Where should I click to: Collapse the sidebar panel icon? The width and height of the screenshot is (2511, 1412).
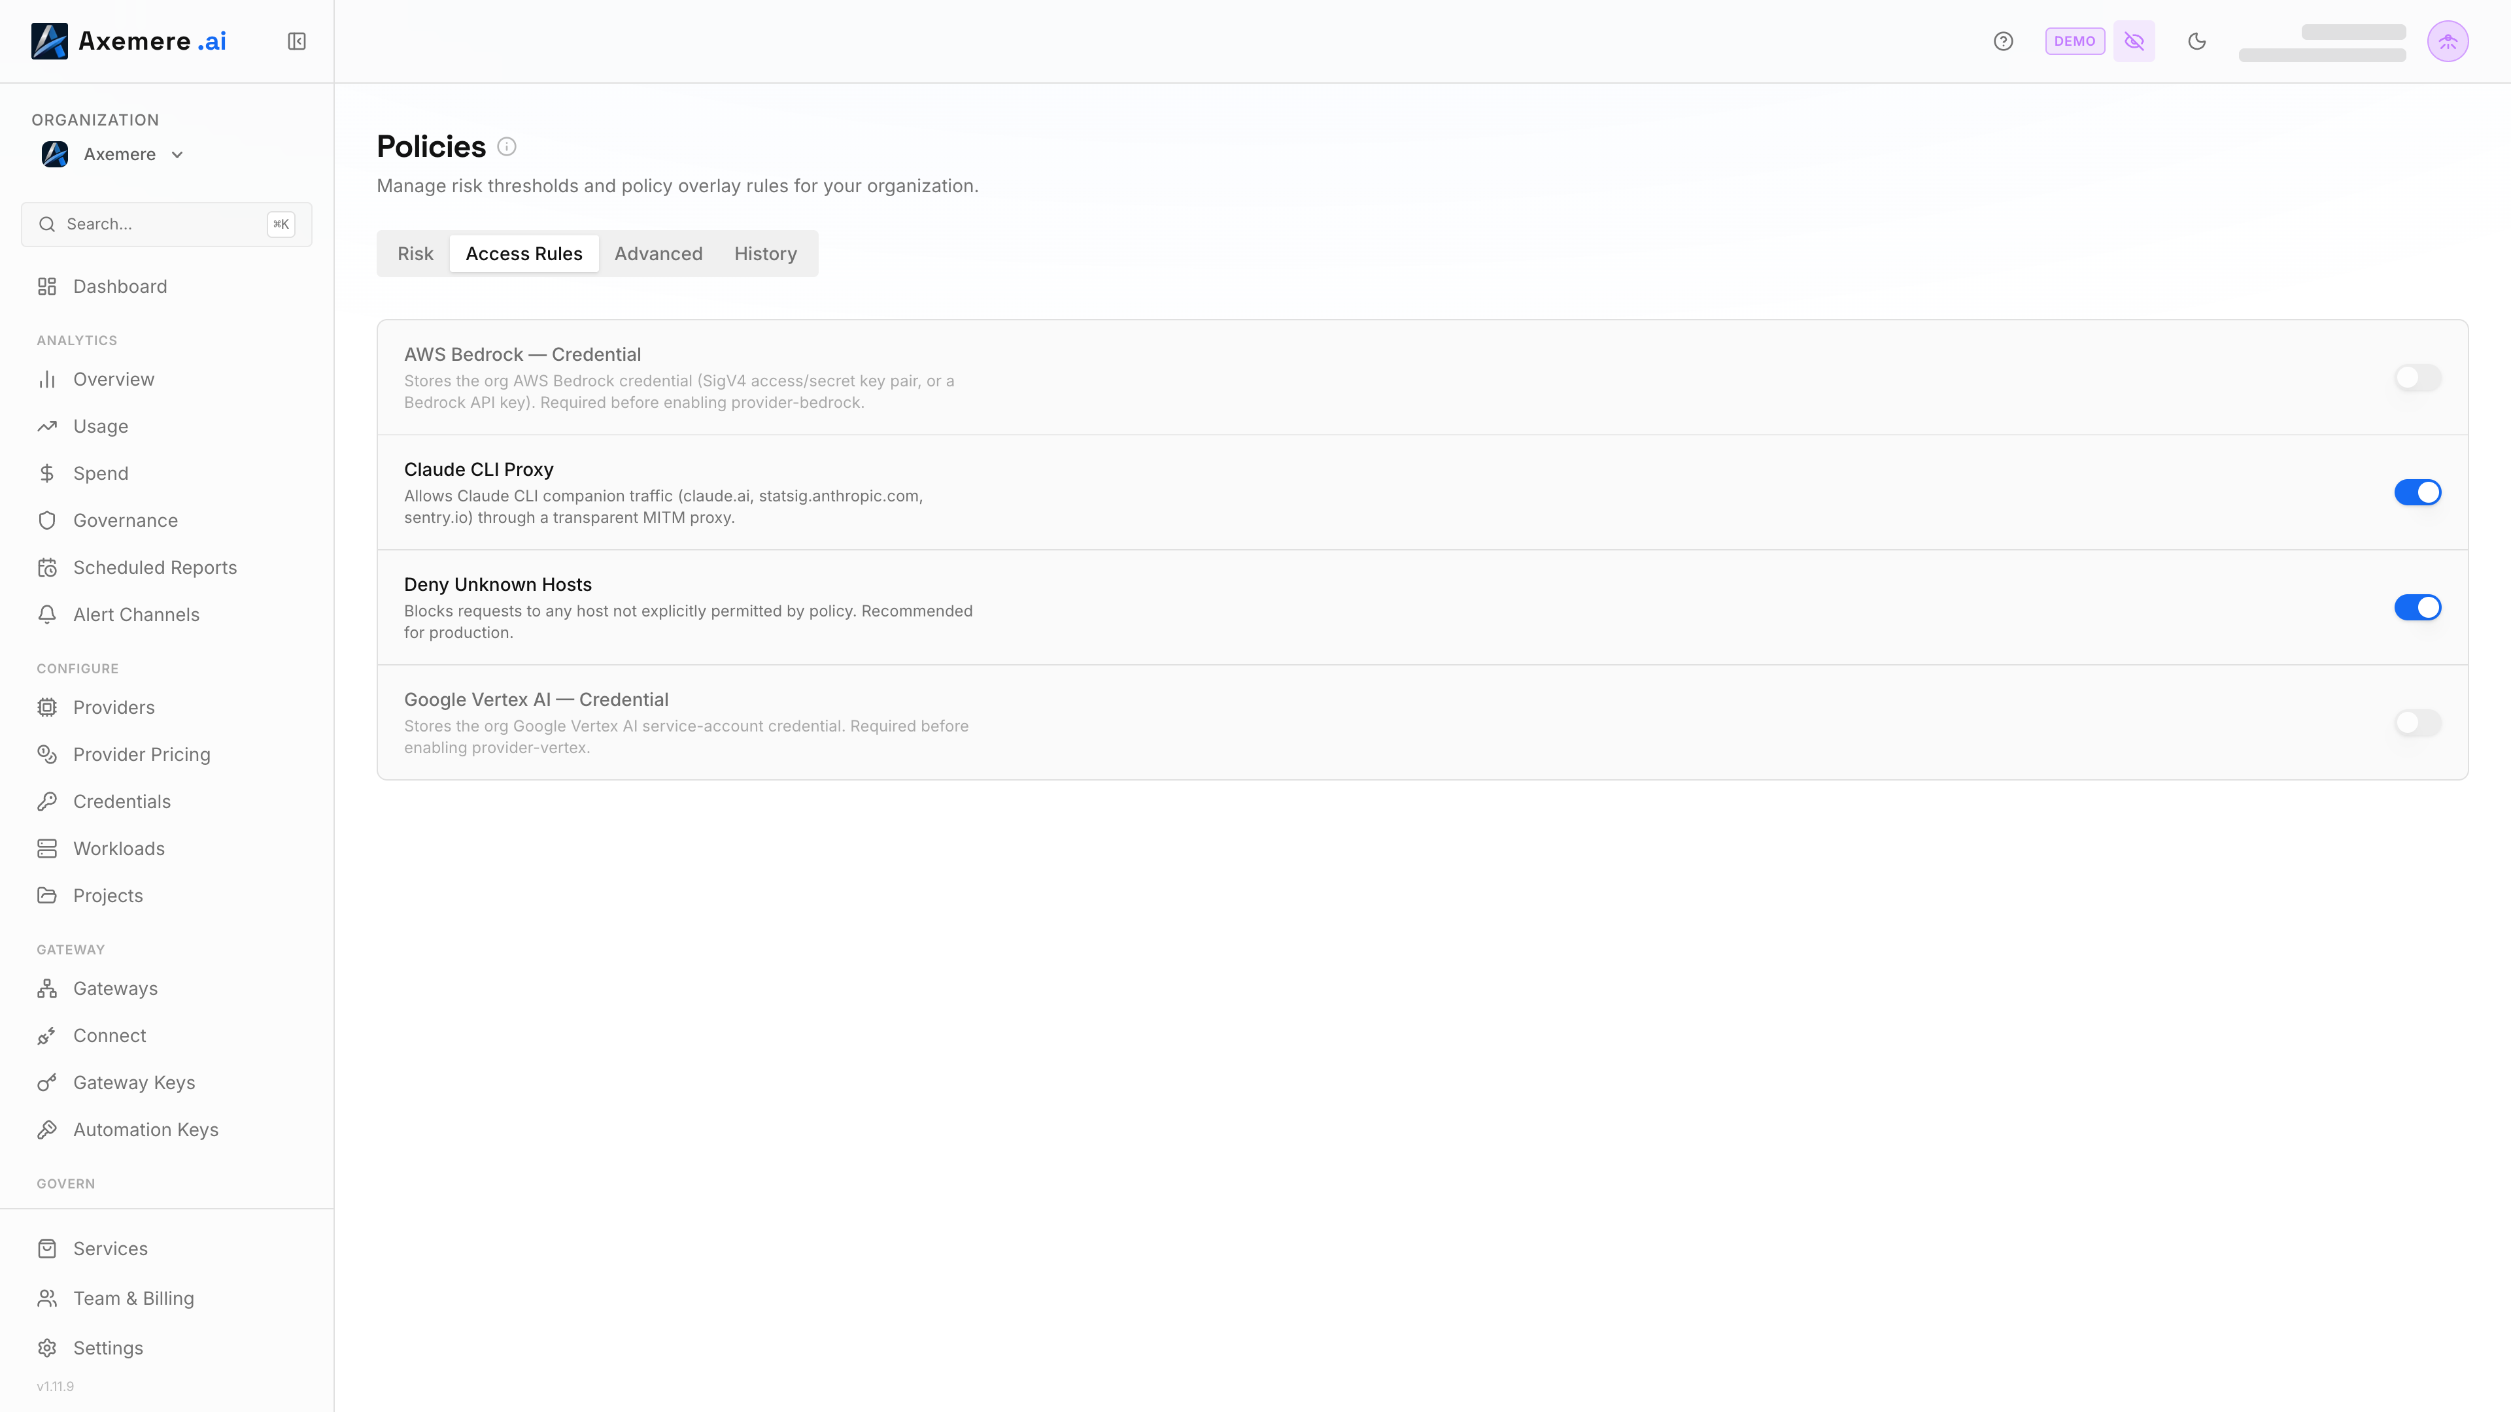[296, 41]
